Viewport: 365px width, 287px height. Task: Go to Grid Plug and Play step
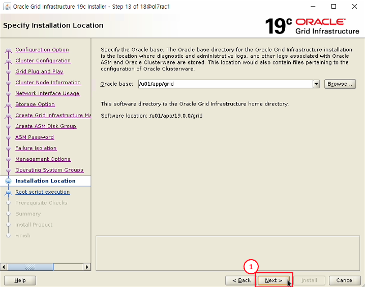[x=39, y=71]
